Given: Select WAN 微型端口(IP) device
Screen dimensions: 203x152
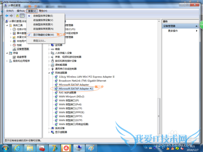Looking at the screenshot, I should (69, 101).
